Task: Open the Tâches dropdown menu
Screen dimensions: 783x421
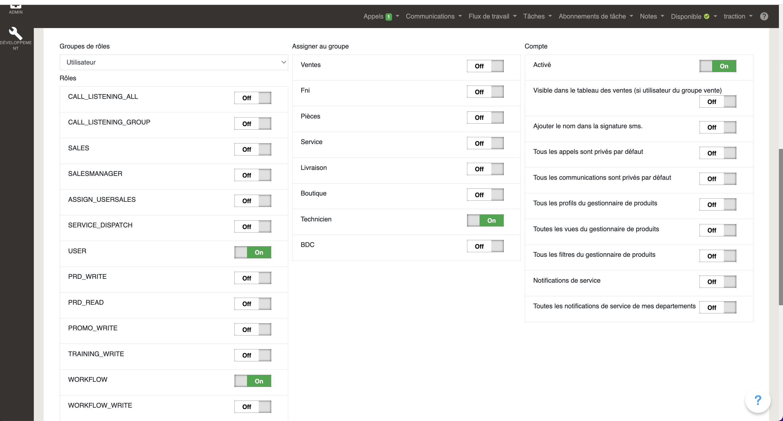Action: tap(537, 16)
